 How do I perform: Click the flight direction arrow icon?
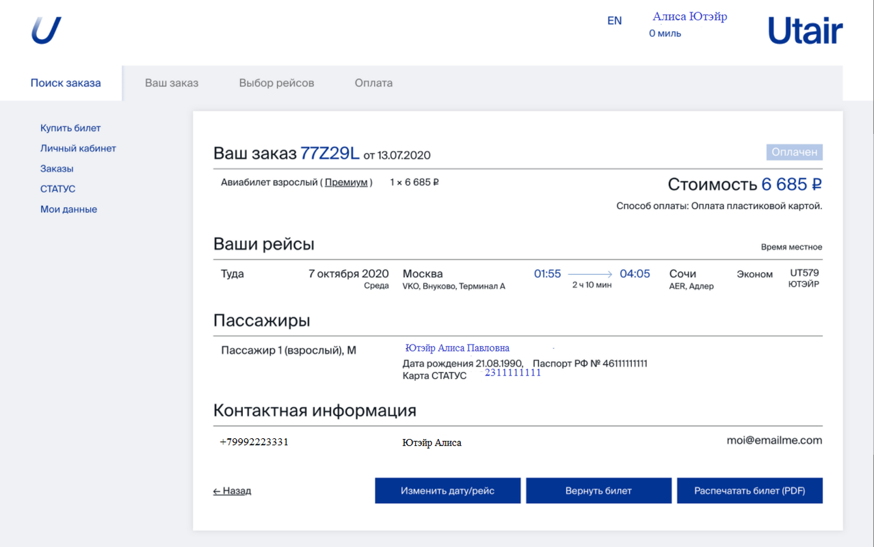tap(590, 274)
